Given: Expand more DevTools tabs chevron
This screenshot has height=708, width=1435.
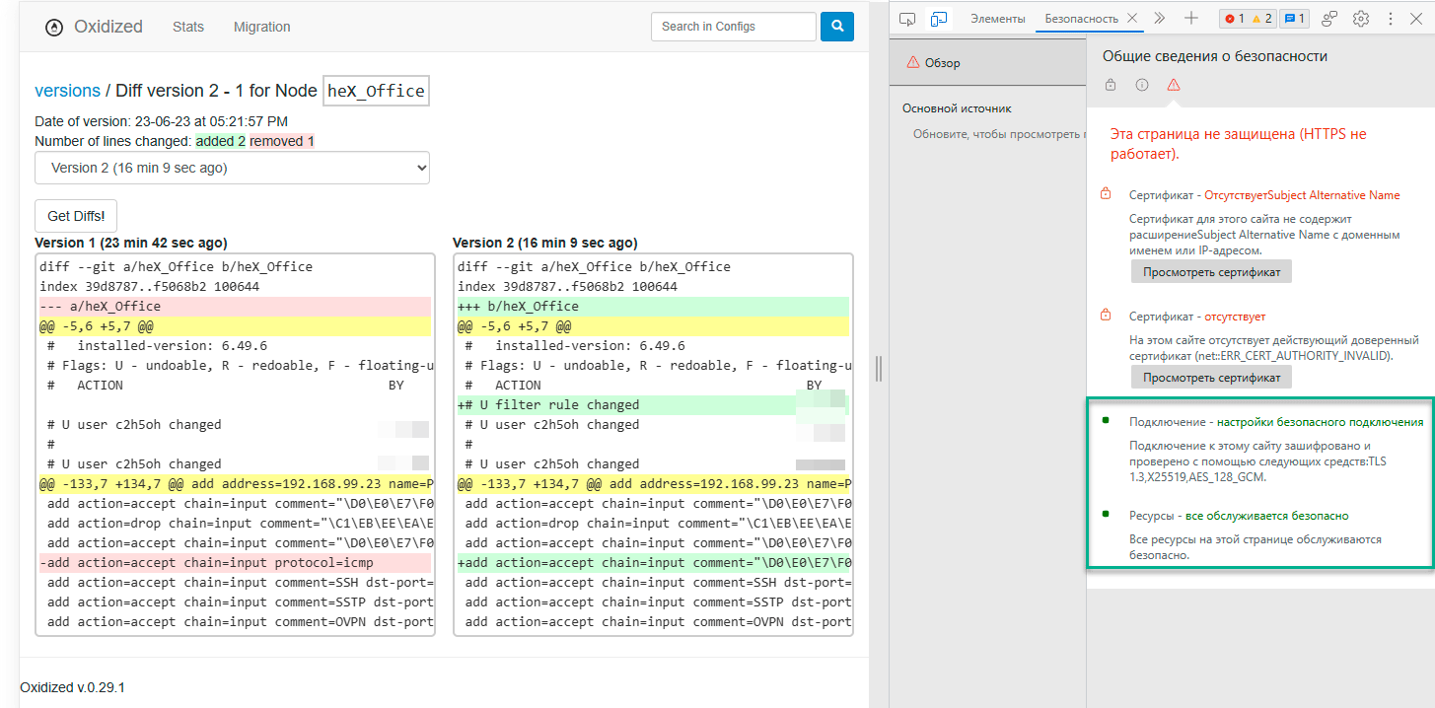Looking at the screenshot, I should pyautogui.click(x=1159, y=19).
